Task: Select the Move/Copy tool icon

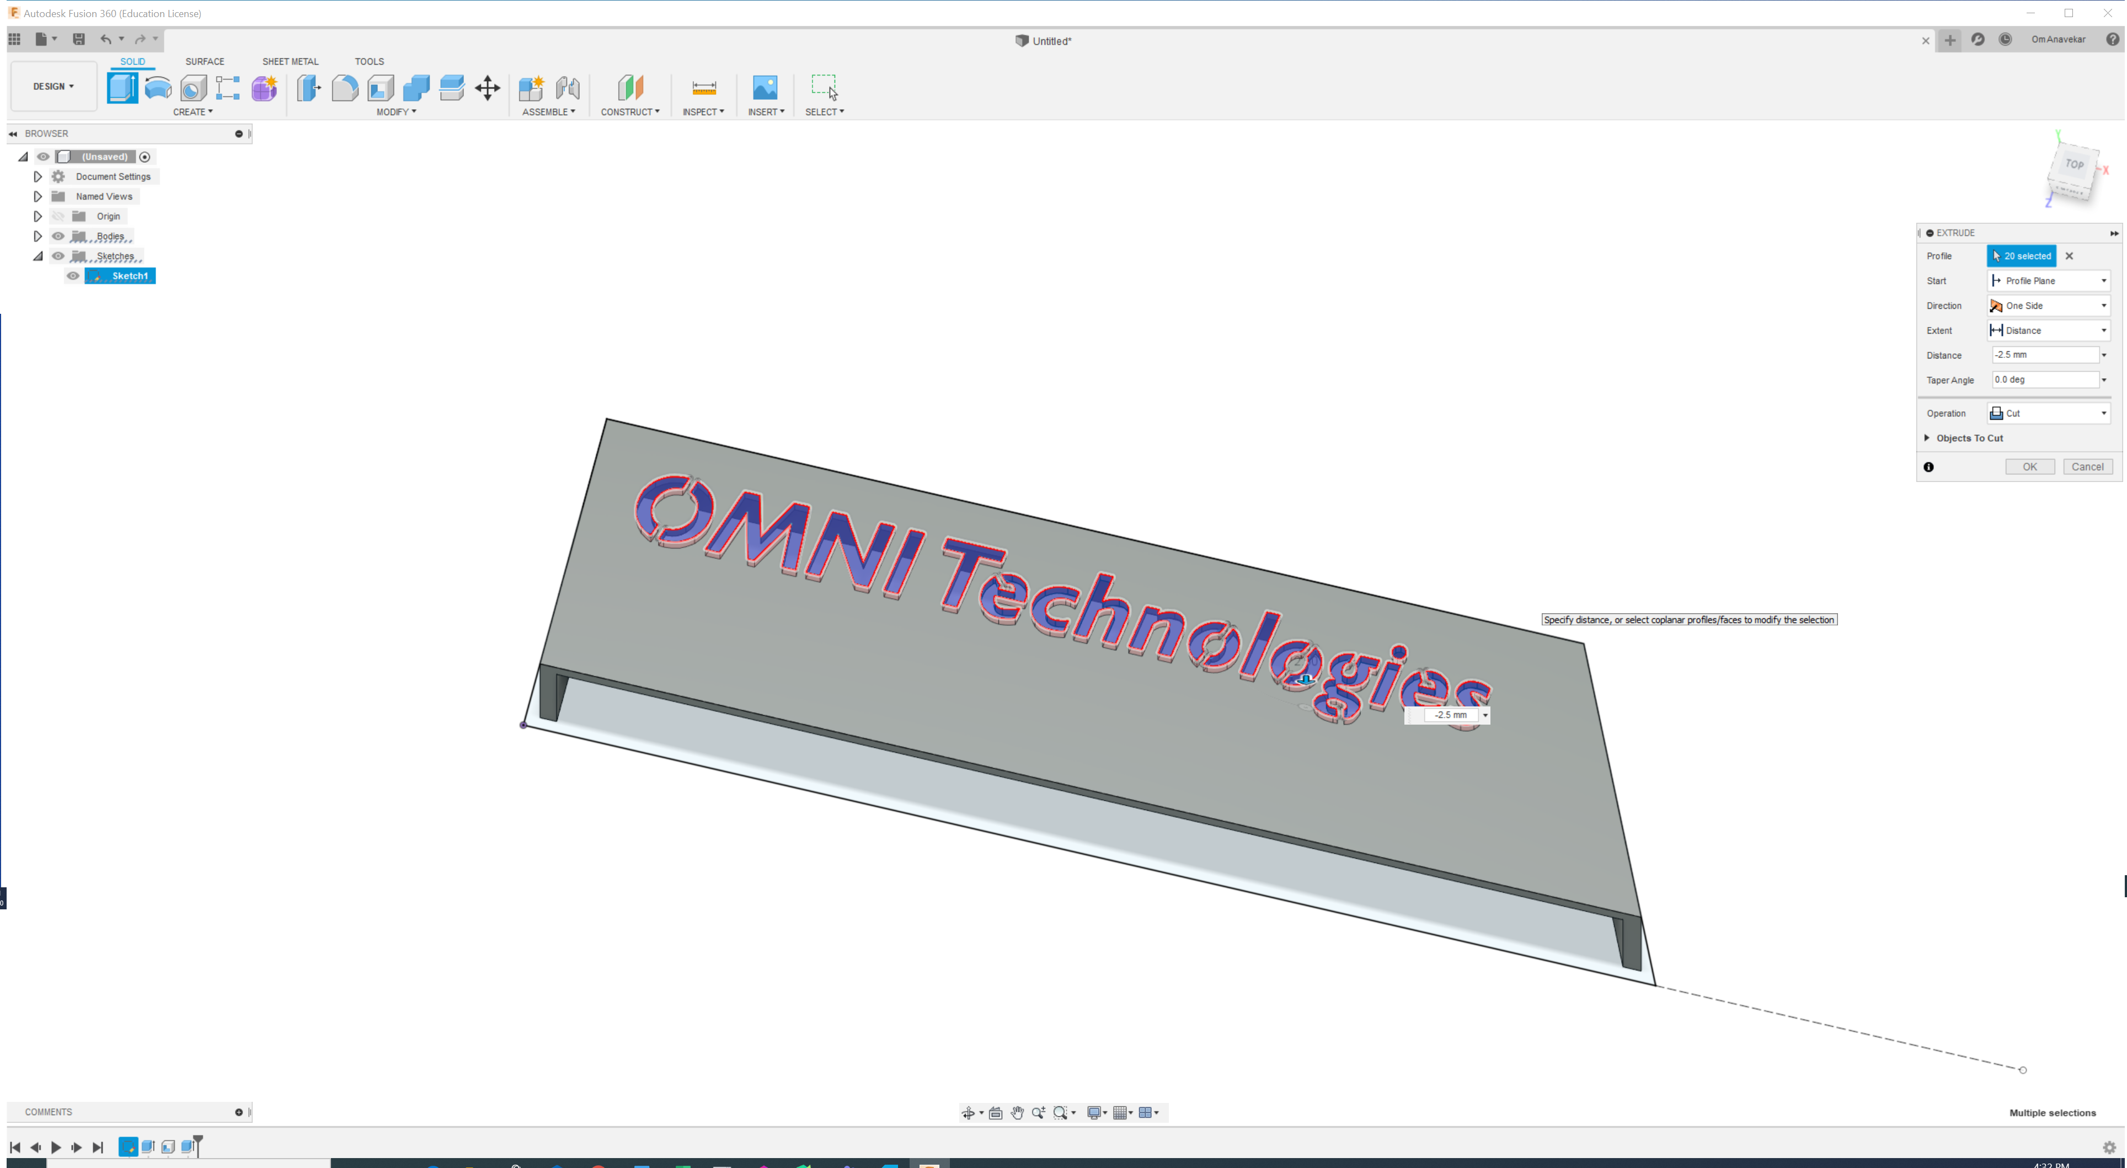Action: coord(487,88)
